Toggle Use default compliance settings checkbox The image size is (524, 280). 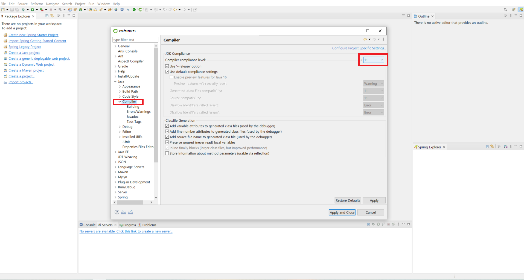[167, 72]
